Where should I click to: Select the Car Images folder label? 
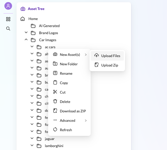pyautogui.click(x=48, y=40)
